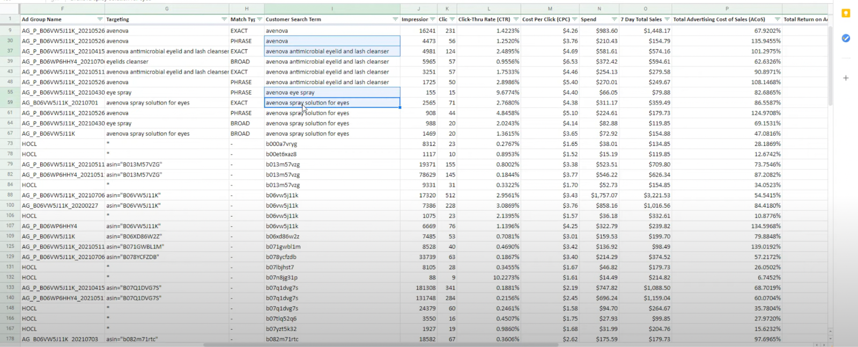Click the Ad Group Name header cell
Viewport: 858px width, 347px height.
(63, 19)
